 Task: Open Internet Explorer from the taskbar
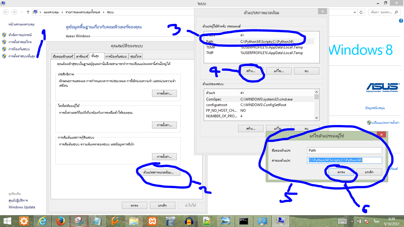[x=42, y=221]
